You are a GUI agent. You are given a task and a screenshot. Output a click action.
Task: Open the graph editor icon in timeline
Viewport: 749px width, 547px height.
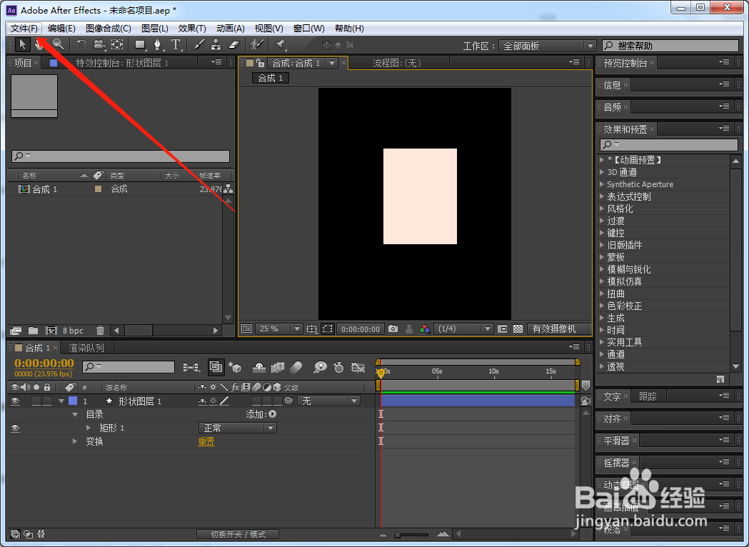pos(358,367)
